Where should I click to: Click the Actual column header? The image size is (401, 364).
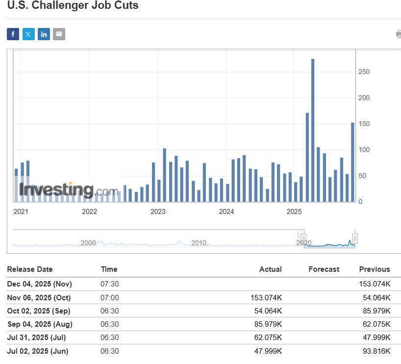pyautogui.click(x=270, y=269)
